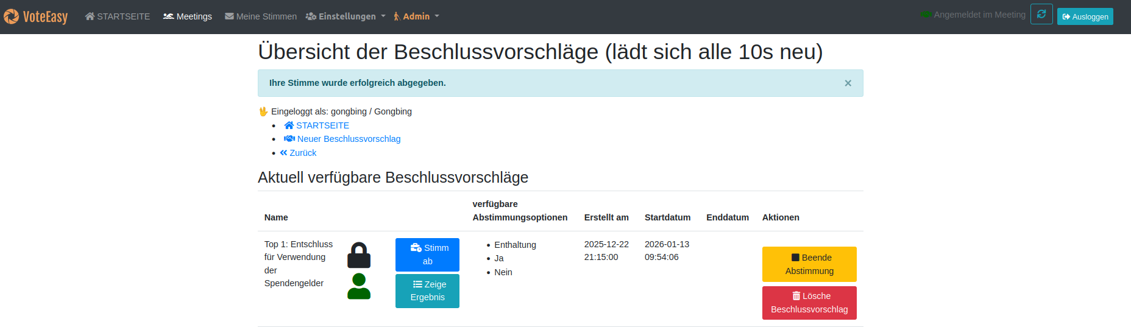The width and height of the screenshot is (1131, 327).
Task: Click the Zurück link
Action: click(x=298, y=153)
